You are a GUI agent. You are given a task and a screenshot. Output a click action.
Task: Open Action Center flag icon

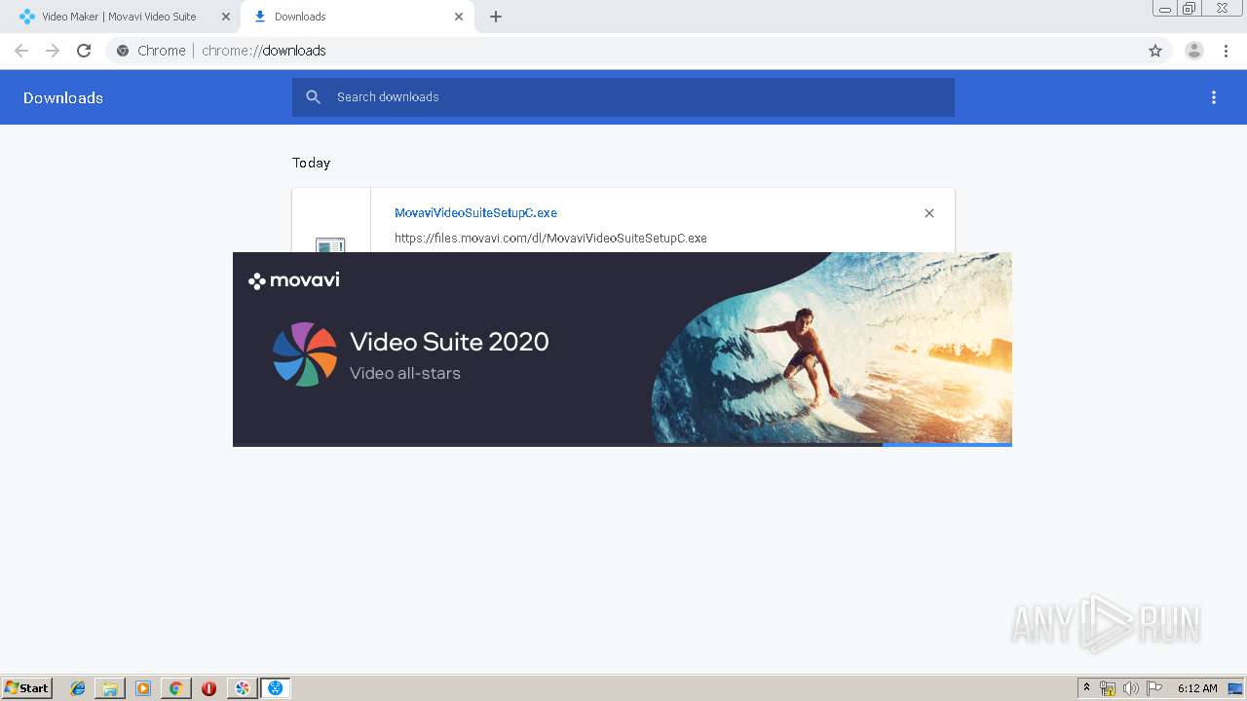[x=1154, y=688]
